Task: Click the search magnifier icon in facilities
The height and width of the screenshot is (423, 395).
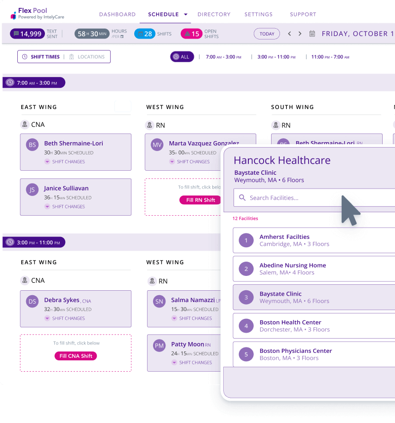Action: click(242, 198)
